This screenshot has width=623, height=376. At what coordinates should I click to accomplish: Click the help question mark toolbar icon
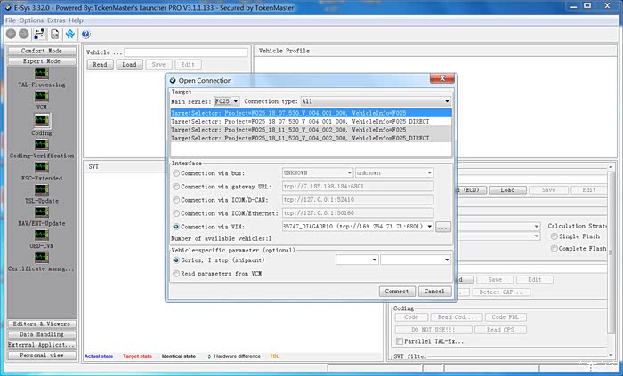[85, 34]
